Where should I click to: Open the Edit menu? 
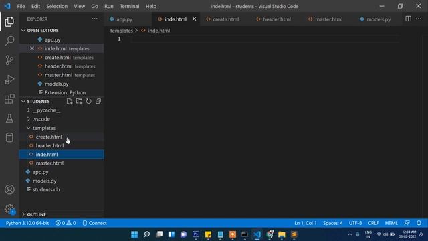(x=35, y=6)
